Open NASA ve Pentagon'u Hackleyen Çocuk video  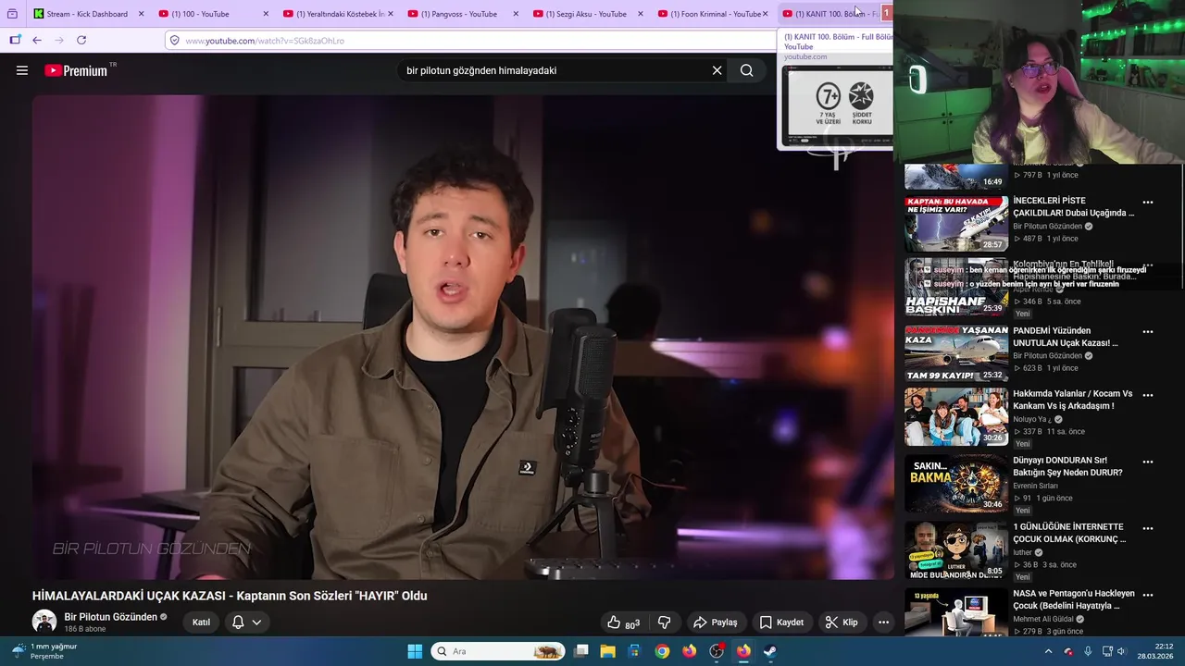click(1074, 599)
